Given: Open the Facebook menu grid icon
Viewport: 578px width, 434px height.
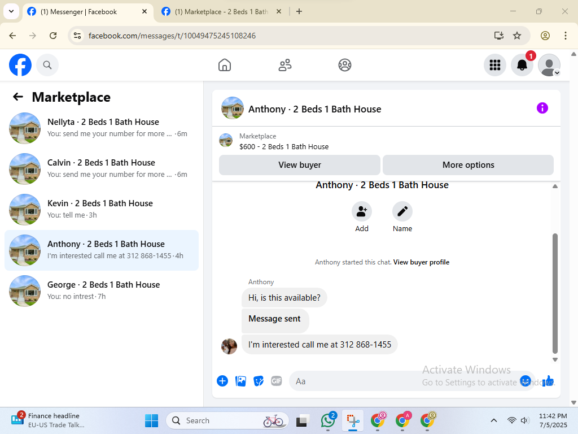Looking at the screenshot, I should (494, 65).
